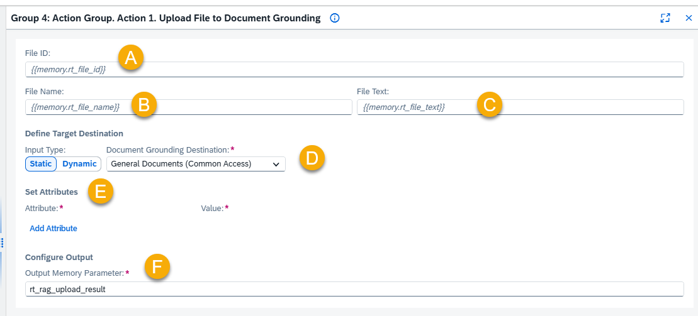The height and width of the screenshot is (316, 698).
Task: Switch input type to Dynamic
Action: (x=79, y=163)
